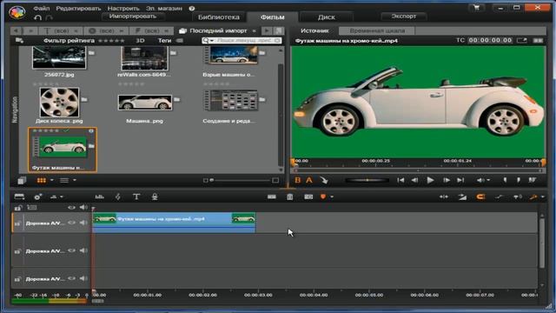Hide video of the first A/V track

[x=71, y=223]
